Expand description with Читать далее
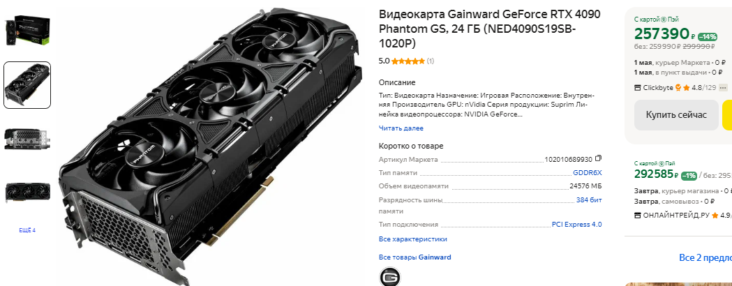Image resolution: width=732 pixels, height=286 pixels. click(401, 128)
